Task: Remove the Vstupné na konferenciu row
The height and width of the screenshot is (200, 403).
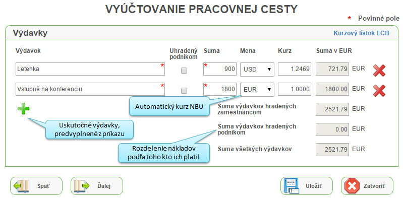Action: (x=379, y=90)
